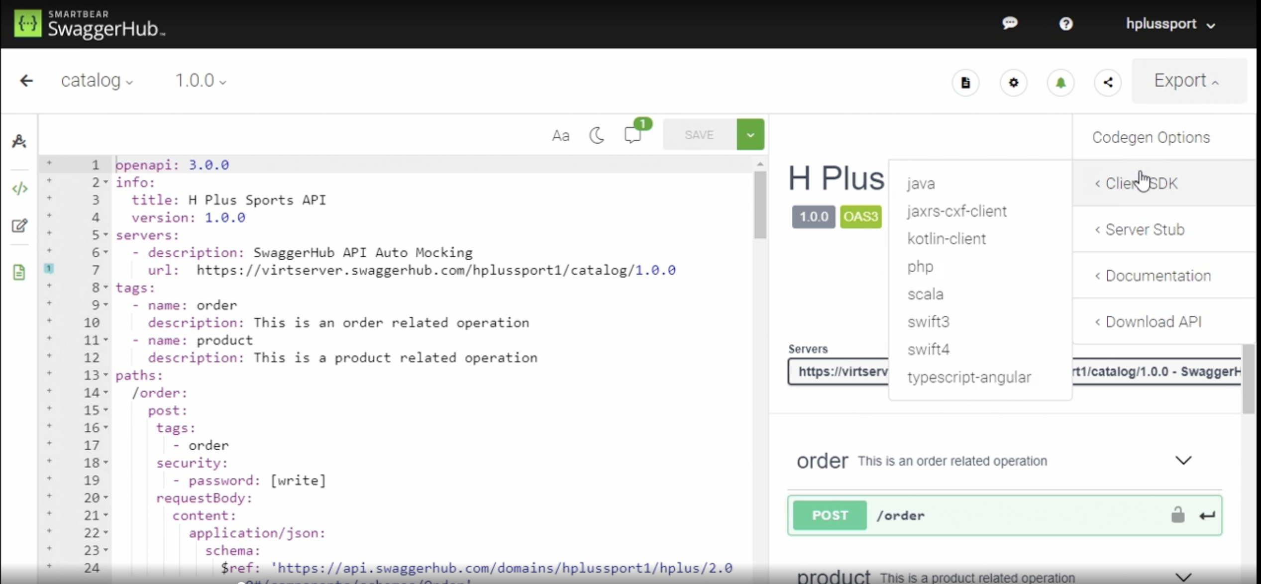Open editor comments bubble icon
Image resolution: width=1261 pixels, height=584 pixels.
click(x=633, y=135)
